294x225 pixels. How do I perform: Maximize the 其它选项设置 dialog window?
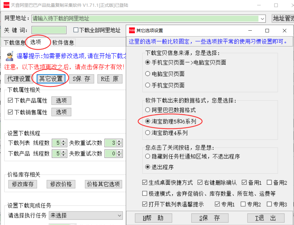pos(267,31)
